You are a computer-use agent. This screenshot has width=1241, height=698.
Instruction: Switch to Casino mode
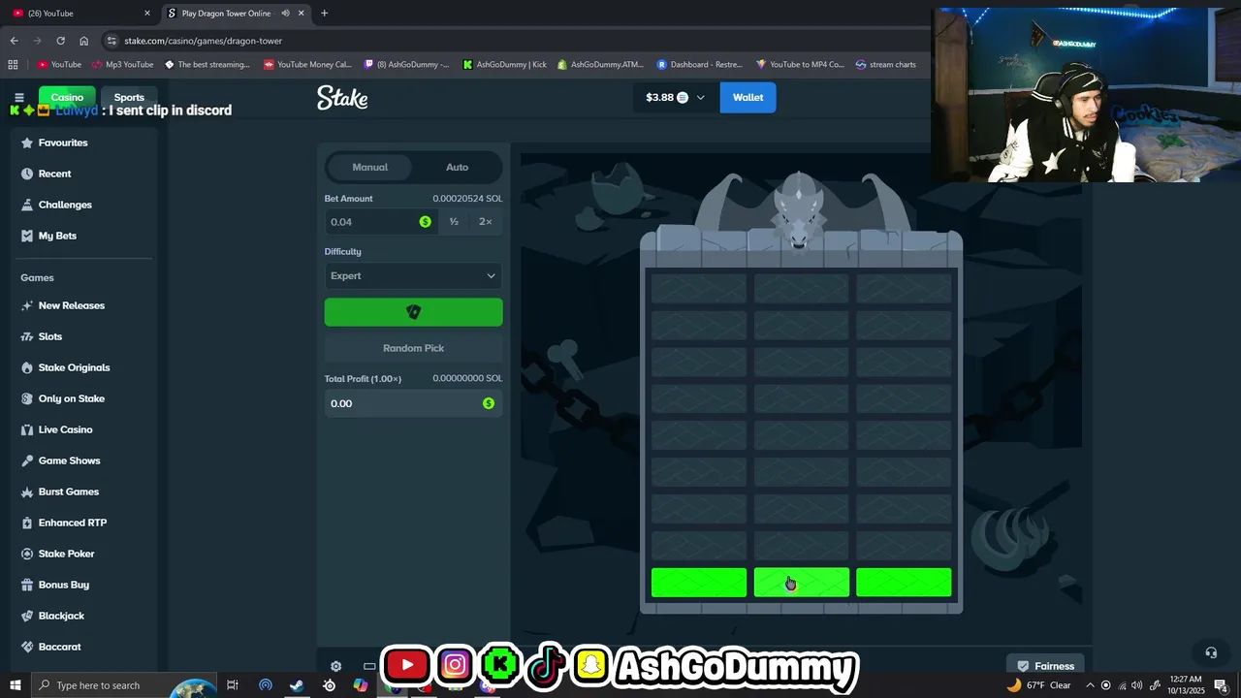(x=67, y=97)
